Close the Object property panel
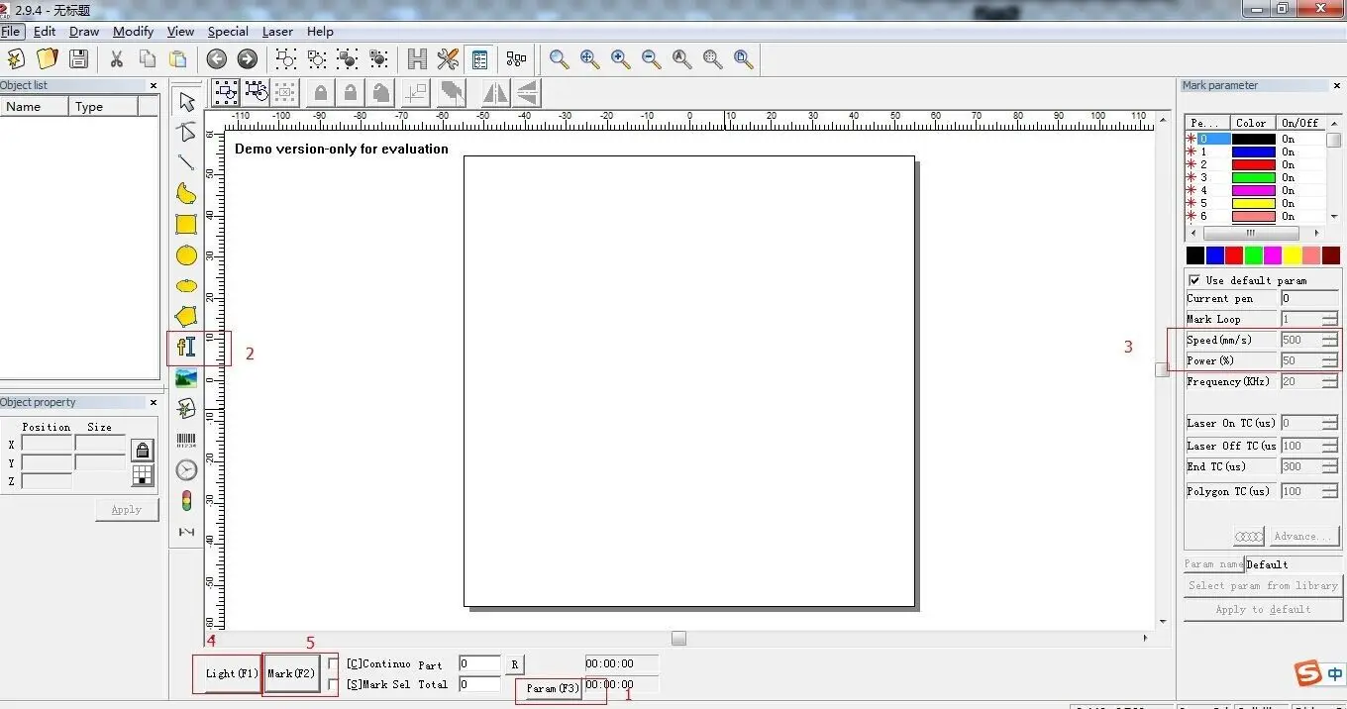1347x709 pixels. pos(154,403)
